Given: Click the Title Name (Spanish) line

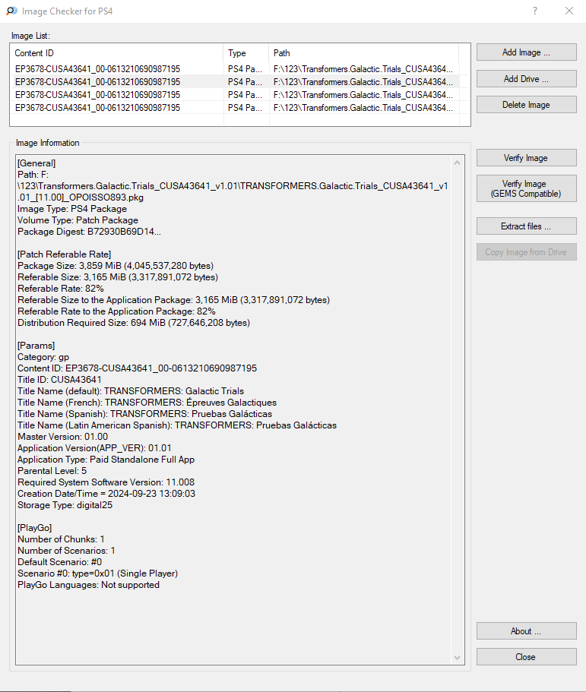Looking at the screenshot, I should click(x=145, y=414).
